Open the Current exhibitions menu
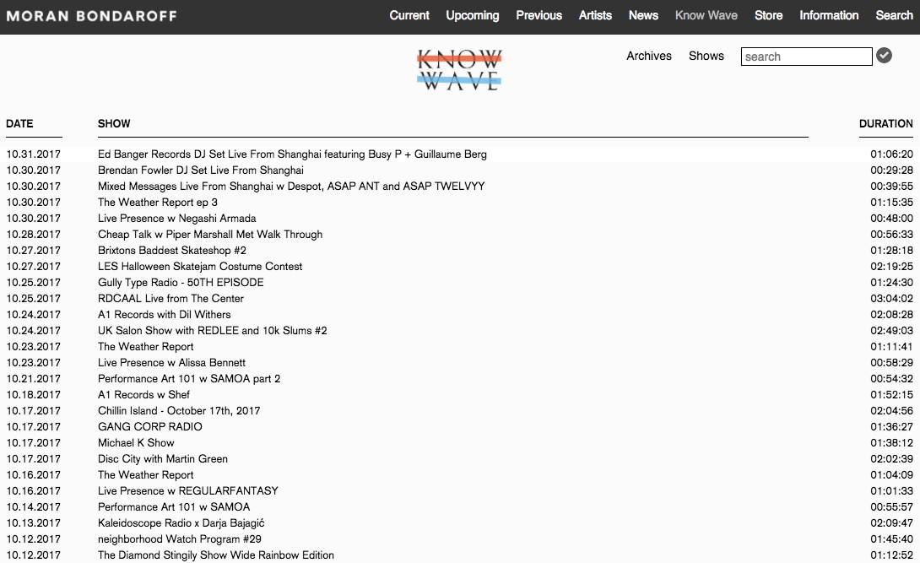 click(x=409, y=16)
